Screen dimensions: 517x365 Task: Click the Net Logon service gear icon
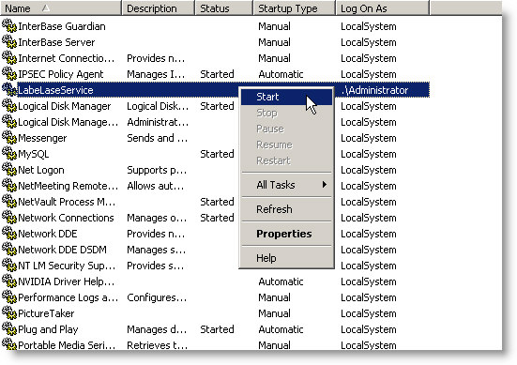(9, 170)
